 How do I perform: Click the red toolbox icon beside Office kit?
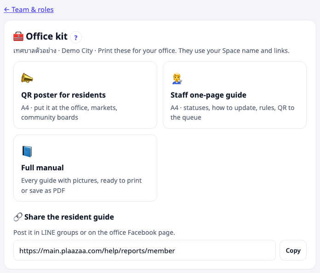click(18, 36)
